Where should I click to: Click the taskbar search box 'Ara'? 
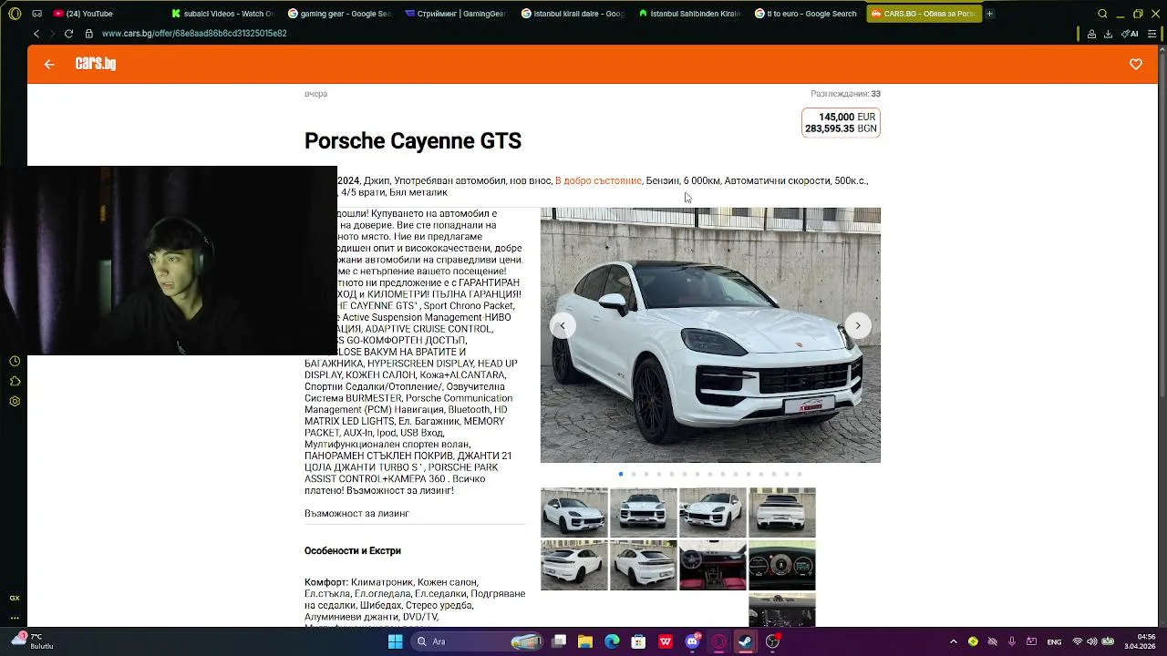[478, 641]
